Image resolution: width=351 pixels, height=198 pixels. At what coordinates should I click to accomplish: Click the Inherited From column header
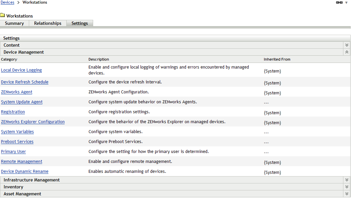pyautogui.click(x=277, y=59)
